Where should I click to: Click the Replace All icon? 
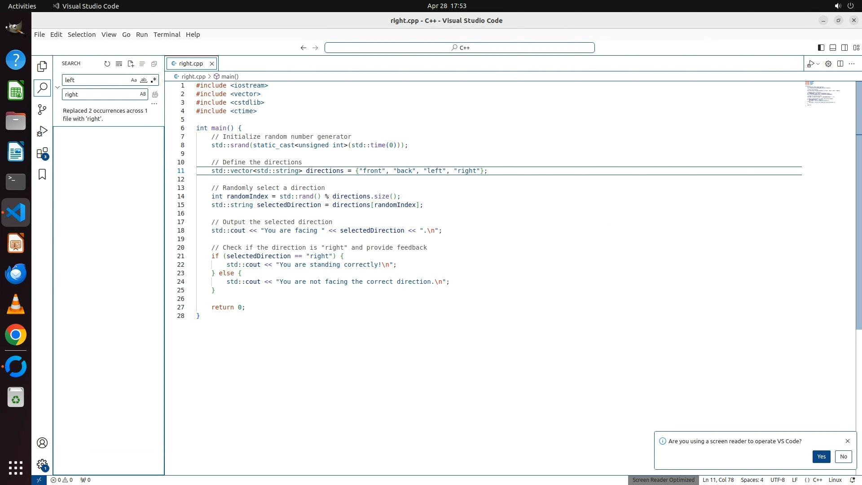pyautogui.click(x=155, y=94)
